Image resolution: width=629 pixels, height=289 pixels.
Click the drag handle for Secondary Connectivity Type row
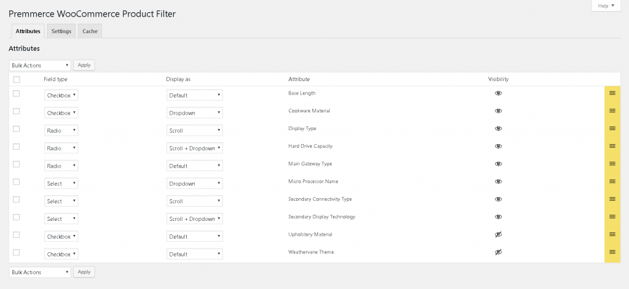pos(612,199)
